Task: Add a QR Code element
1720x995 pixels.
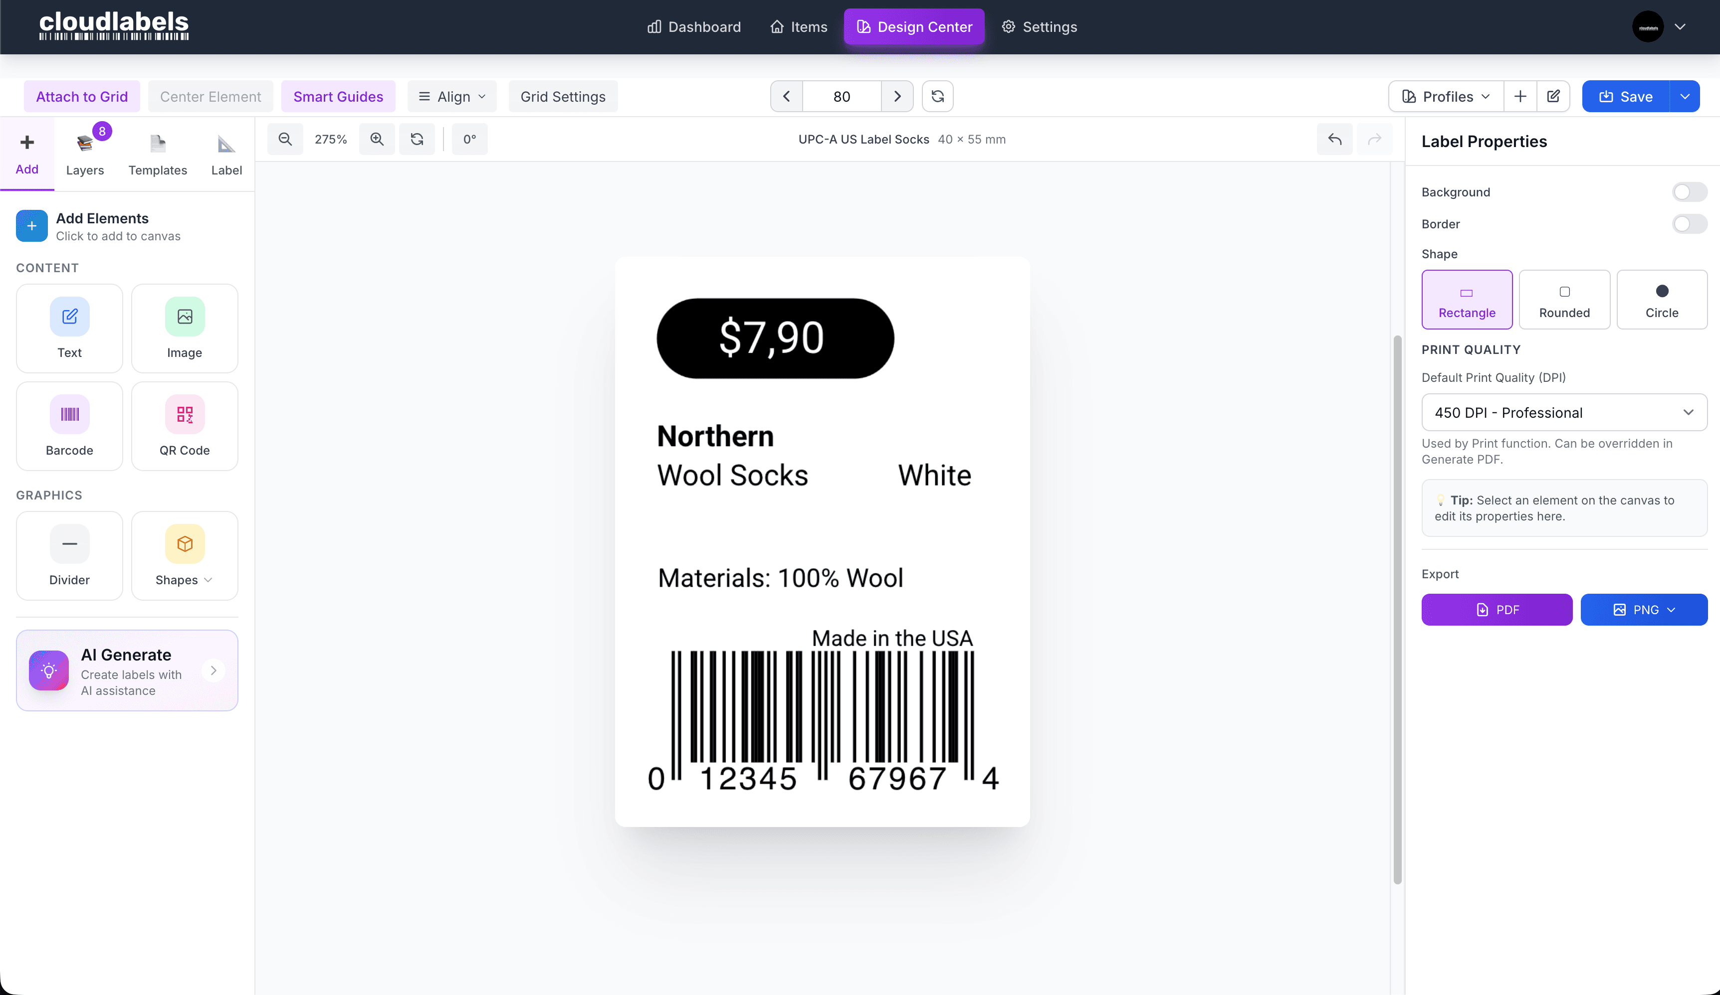Action: pos(184,426)
